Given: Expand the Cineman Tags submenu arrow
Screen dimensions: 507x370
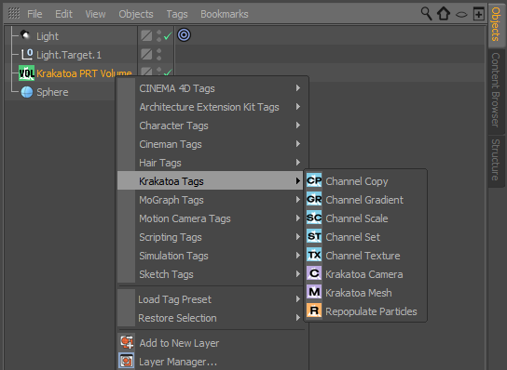Looking at the screenshot, I should tap(298, 143).
